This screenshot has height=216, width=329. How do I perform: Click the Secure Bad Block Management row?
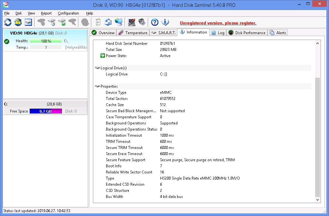click(x=203, y=111)
